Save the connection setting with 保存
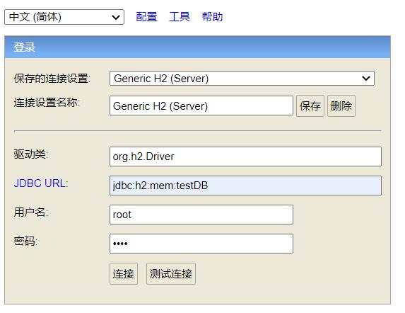Image resolution: width=405 pixels, height=313 pixels. click(310, 106)
